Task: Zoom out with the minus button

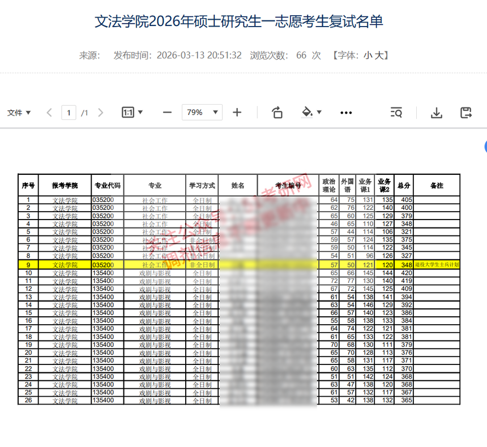Action: (x=167, y=113)
